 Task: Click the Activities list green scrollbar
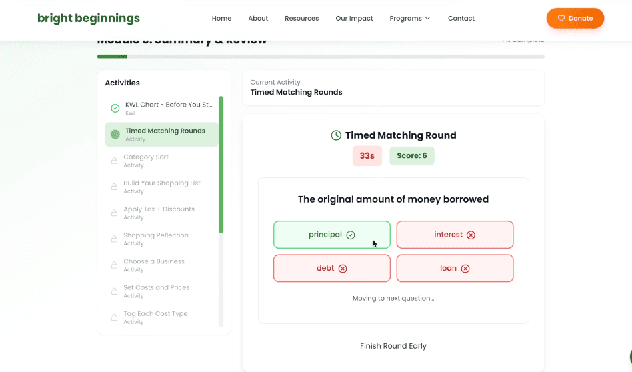tap(221, 165)
